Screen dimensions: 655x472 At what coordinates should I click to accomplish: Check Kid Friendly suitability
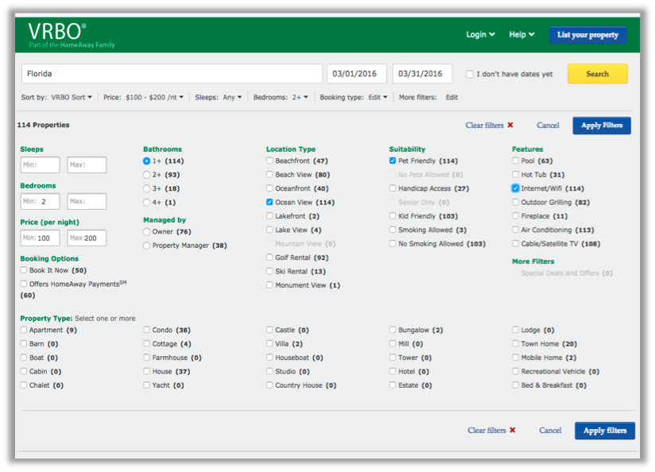click(393, 216)
